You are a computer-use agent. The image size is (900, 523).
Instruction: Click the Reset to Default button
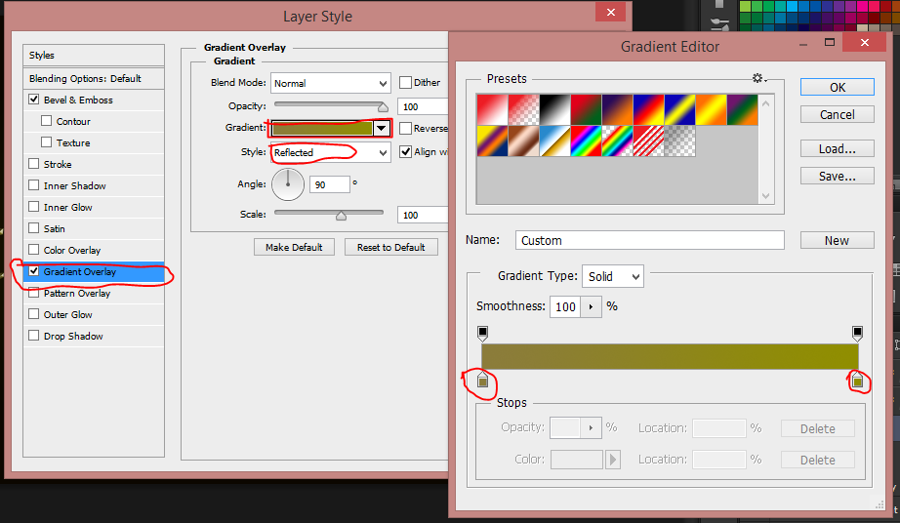point(390,247)
